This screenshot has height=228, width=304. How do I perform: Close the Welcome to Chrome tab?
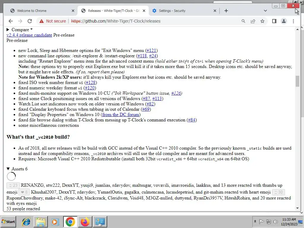(x=73, y=11)
